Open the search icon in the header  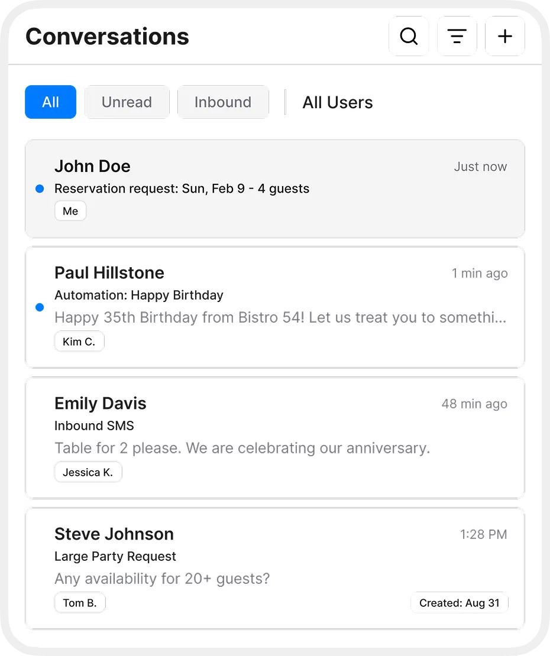pos(409,36)
